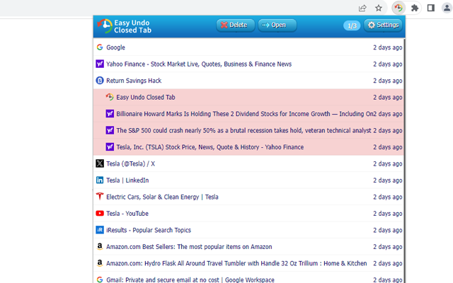Click the share page icon

(x=362, y=8)
